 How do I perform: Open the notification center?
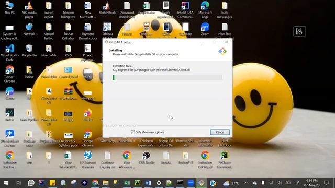coord(326,183)
